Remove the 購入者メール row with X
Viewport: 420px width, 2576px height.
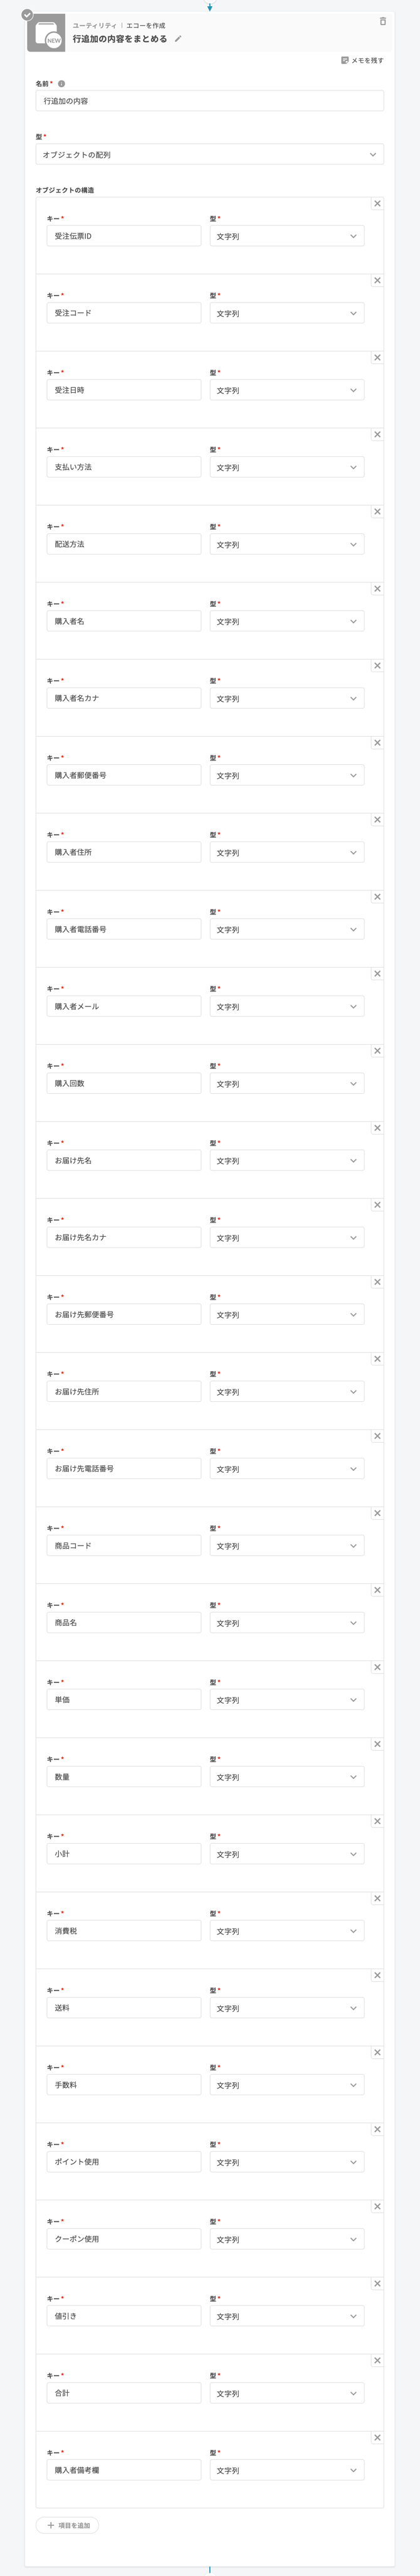[x=377, y=974]
